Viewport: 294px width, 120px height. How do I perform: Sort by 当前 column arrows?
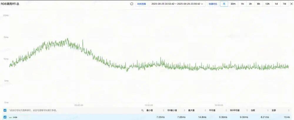268,110
